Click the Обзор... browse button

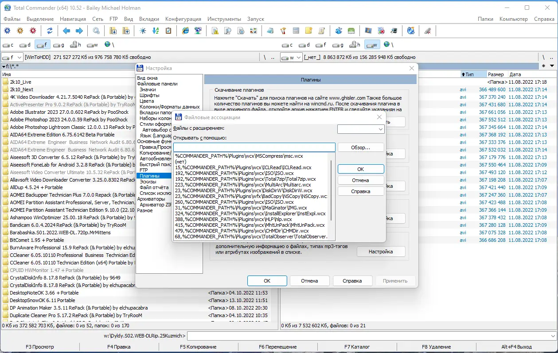pyautogui.click(x=360, y=147)
